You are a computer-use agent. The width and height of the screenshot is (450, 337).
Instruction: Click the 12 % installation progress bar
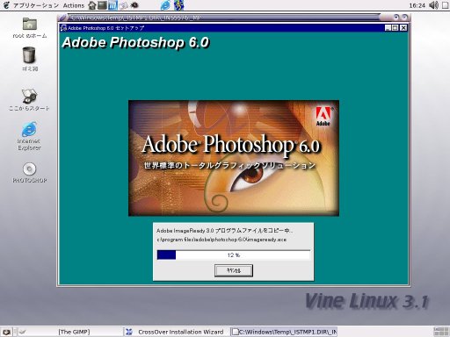point(234,255)
